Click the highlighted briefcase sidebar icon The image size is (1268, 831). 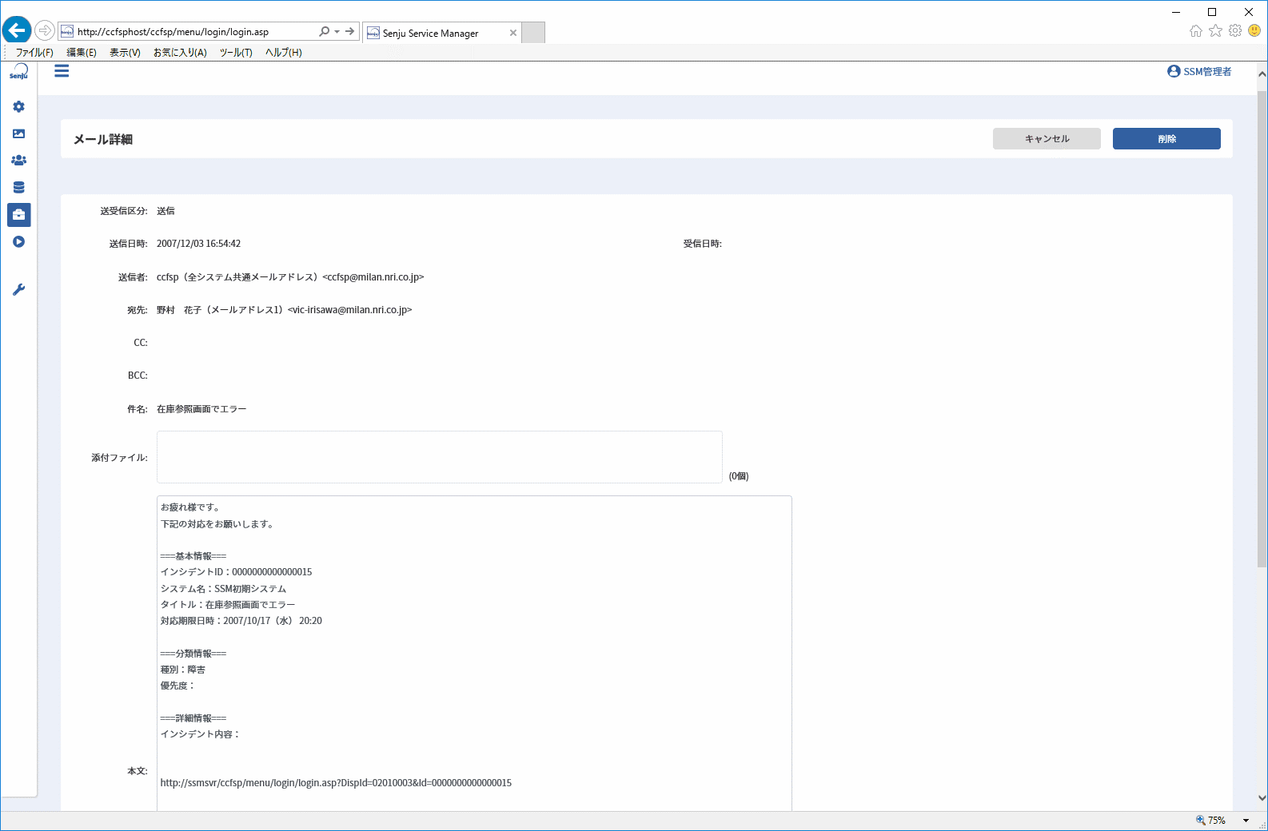[x=18, y=214]
